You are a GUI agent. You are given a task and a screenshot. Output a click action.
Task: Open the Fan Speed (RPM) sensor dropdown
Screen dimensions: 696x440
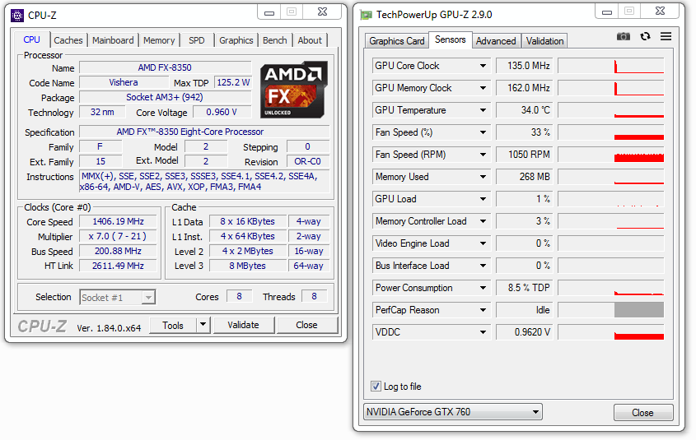483,155
